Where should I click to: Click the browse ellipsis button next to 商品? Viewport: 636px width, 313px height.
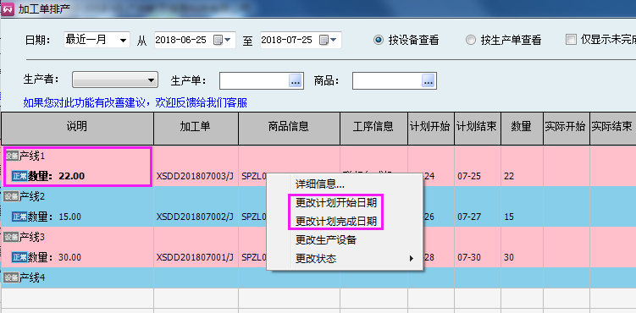(429, 81)
